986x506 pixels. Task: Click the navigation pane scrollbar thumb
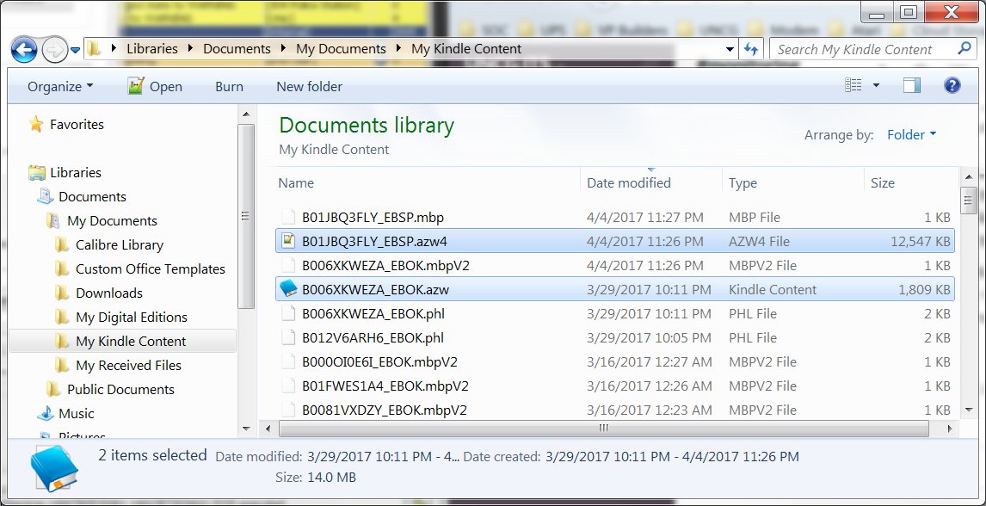(246, 216)
